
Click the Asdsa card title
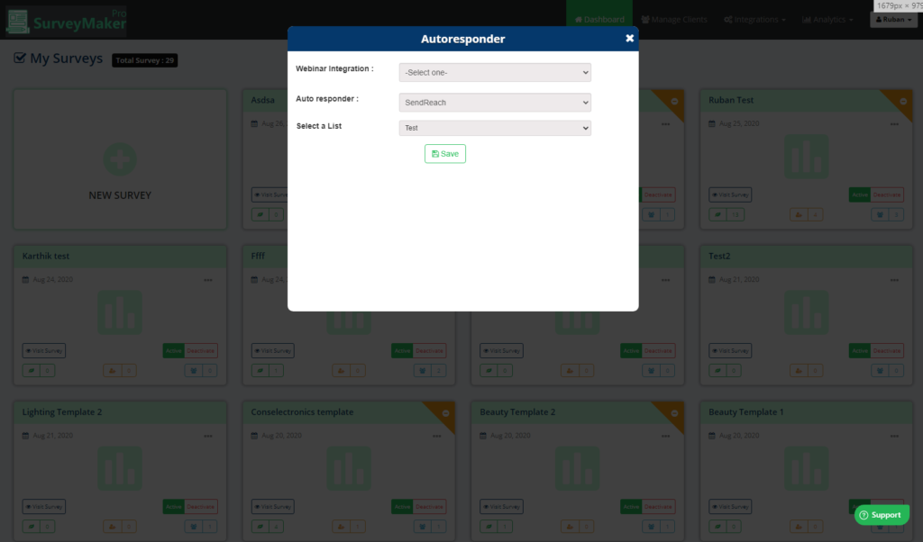(x=262, y=100)
